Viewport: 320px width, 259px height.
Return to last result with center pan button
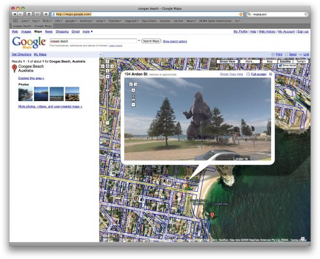point(108,66)
